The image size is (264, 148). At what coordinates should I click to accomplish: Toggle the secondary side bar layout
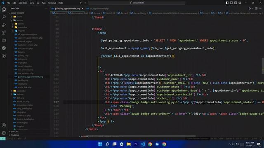point(236,3)
